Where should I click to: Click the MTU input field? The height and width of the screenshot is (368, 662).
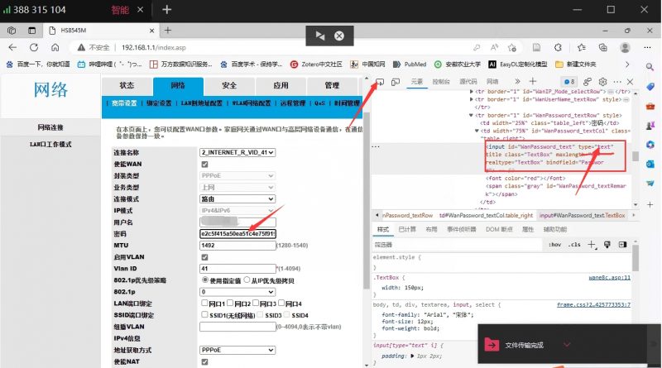point(237,245)
